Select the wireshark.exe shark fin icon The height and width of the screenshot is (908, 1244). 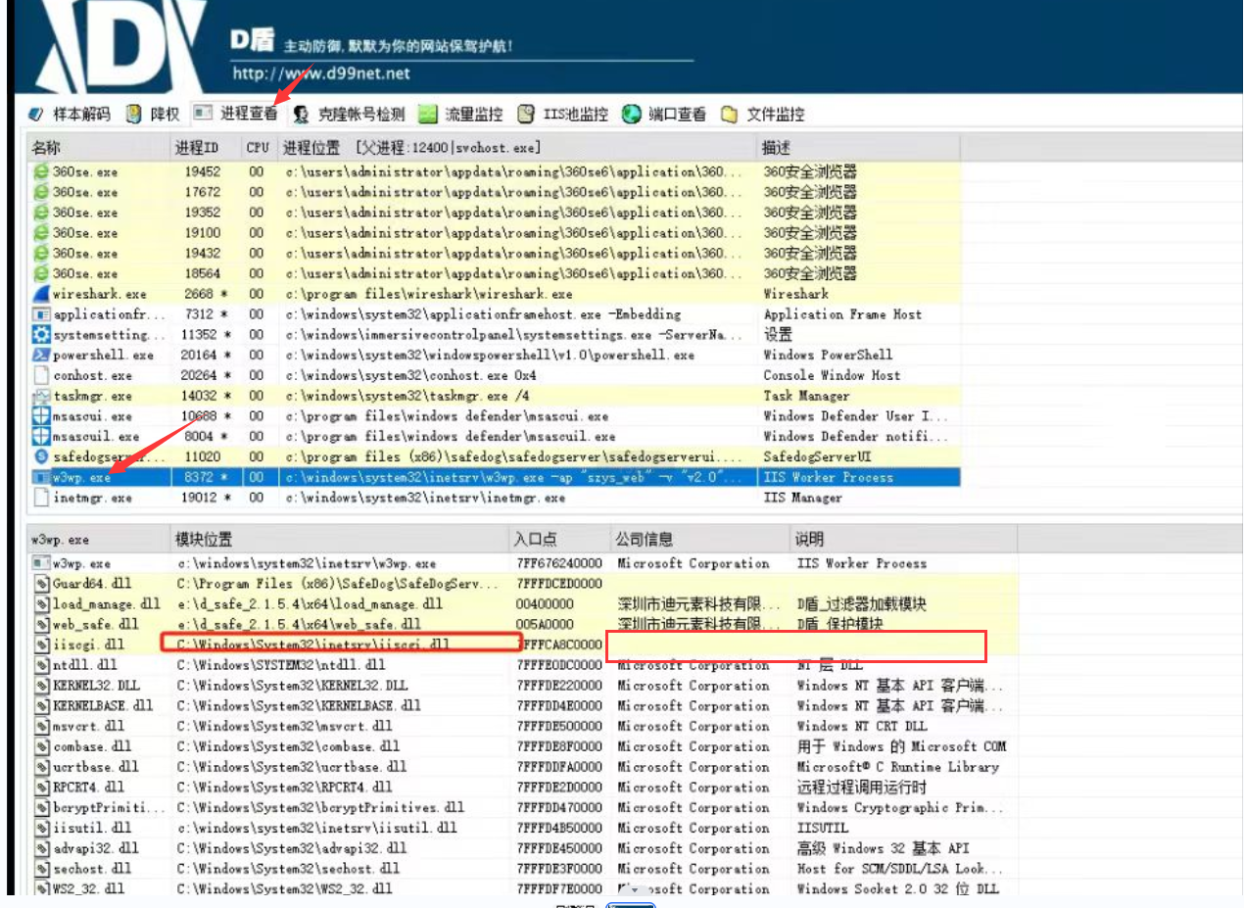point(41,294)
